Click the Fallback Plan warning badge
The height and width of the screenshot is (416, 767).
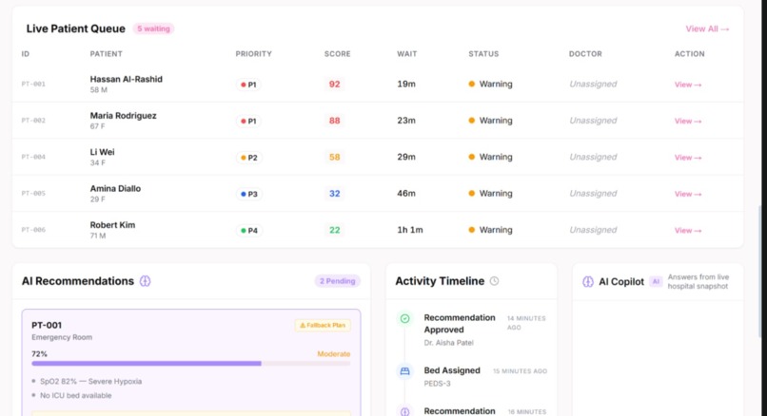tap(323, 325)
